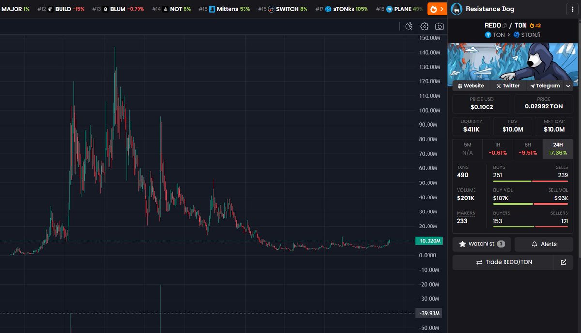Open the Twitter link
Viewport: 581px width, 333px height.
click(507, 86)
